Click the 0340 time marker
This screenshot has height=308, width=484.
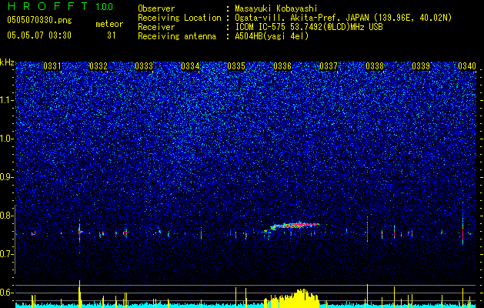click(467, 66)
